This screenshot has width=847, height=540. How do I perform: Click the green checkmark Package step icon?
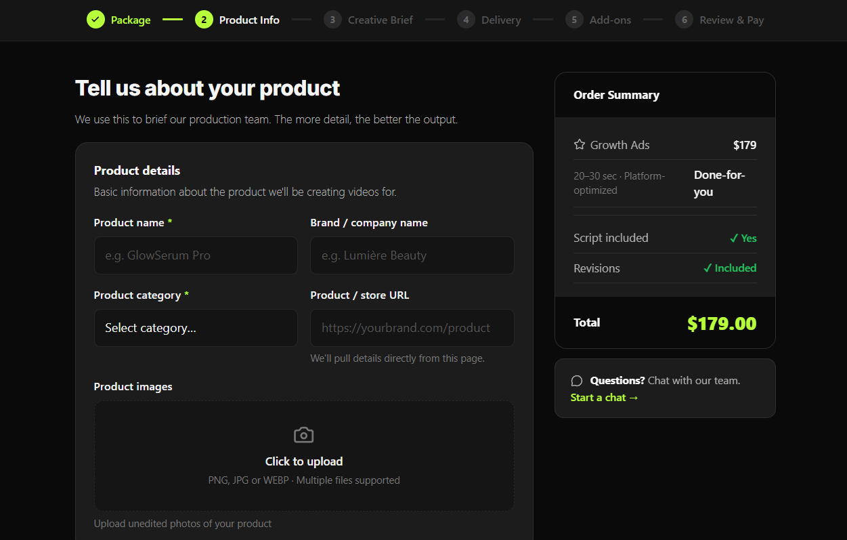pyautogui.click(x=95, y=20)
